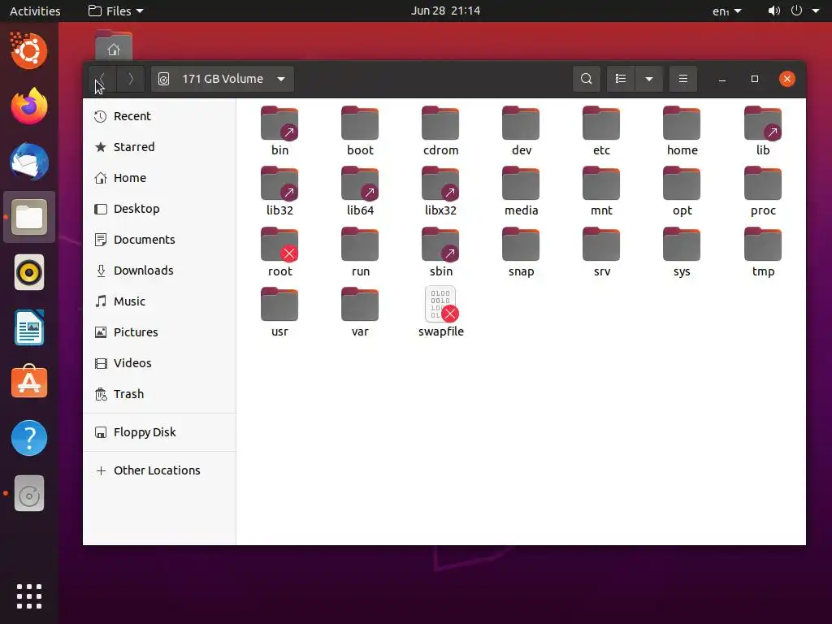
Task: Go to Desktop in the sidebar
Action: coord(159,209)
